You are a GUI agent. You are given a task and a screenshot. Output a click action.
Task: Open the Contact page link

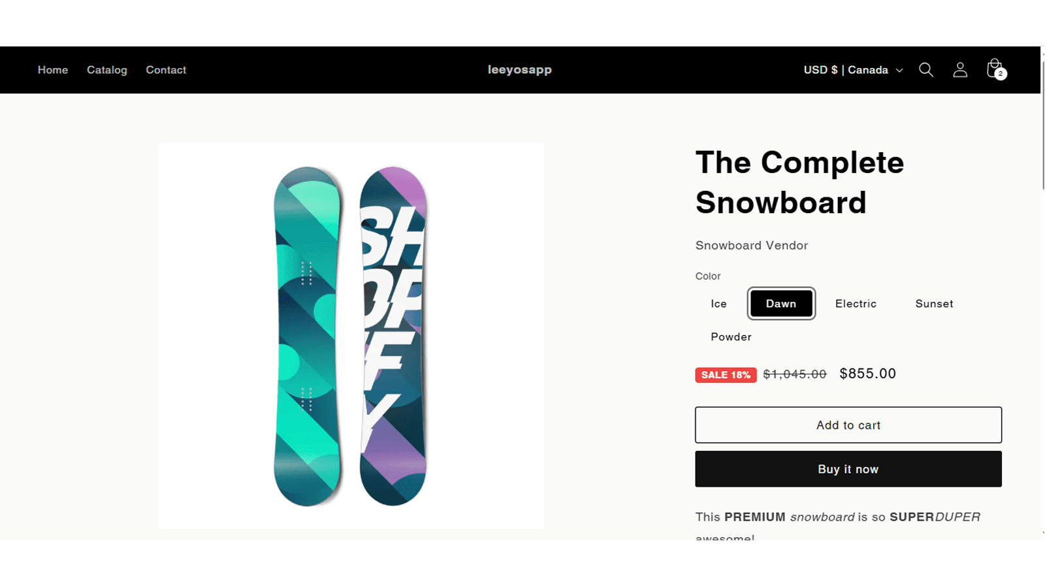click(166, 70)
